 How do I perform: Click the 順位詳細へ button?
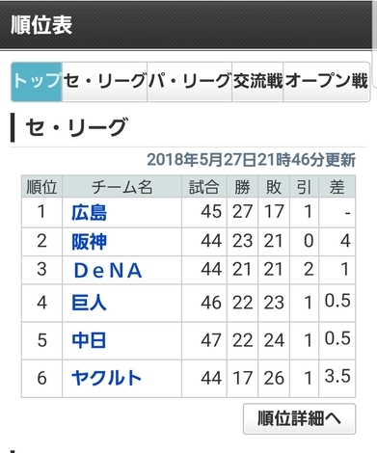[x=299, y=419]
